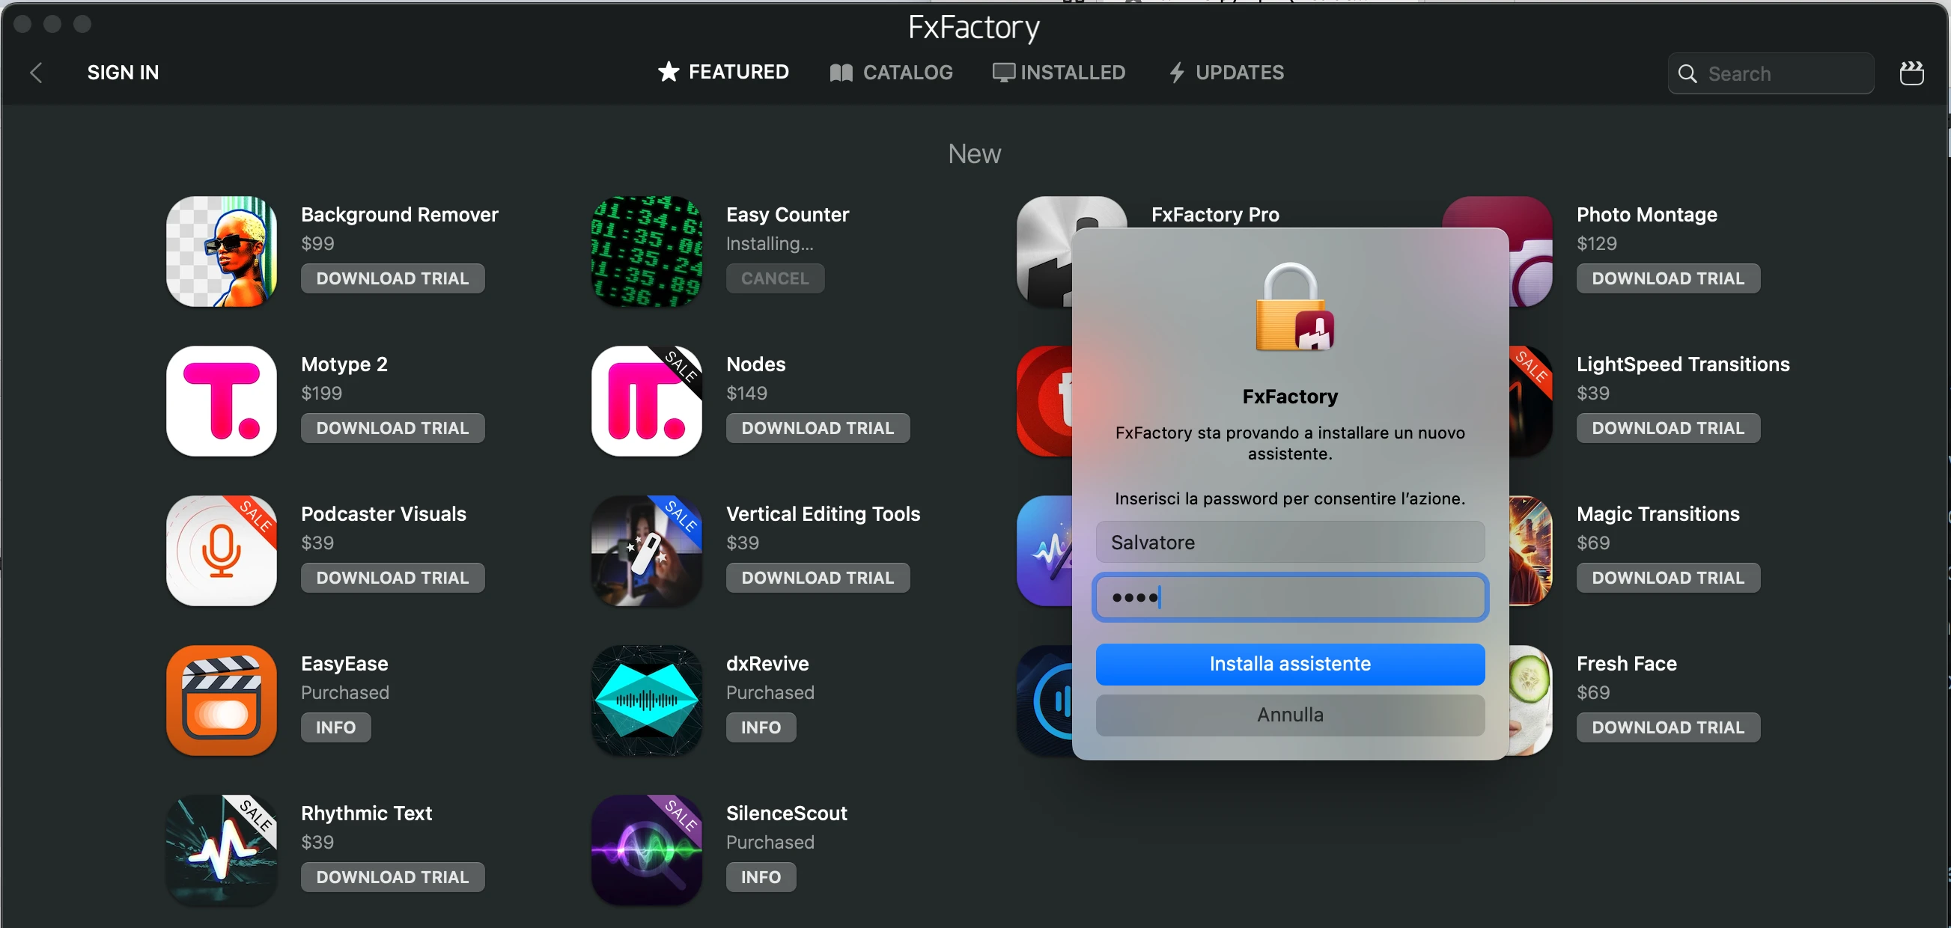This screenshot has width=1951, height=928.
Task: Click Annulla to dismiss the dialog
Action: (x=1290, y=715)
